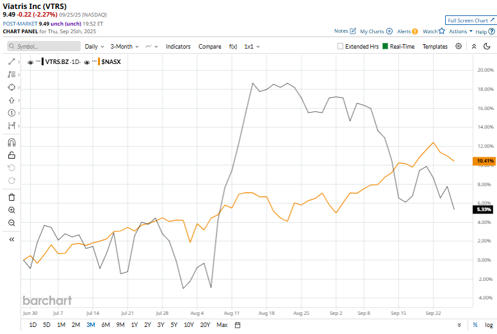497x334 pixels.
Task: Open the custom date range calendar
Action: tap(238, 325)
